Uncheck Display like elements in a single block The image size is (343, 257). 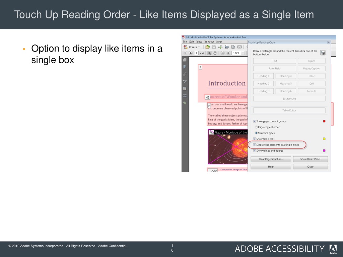(x=255, y=145)
